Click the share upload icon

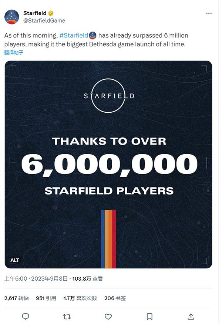coord(191,316)
